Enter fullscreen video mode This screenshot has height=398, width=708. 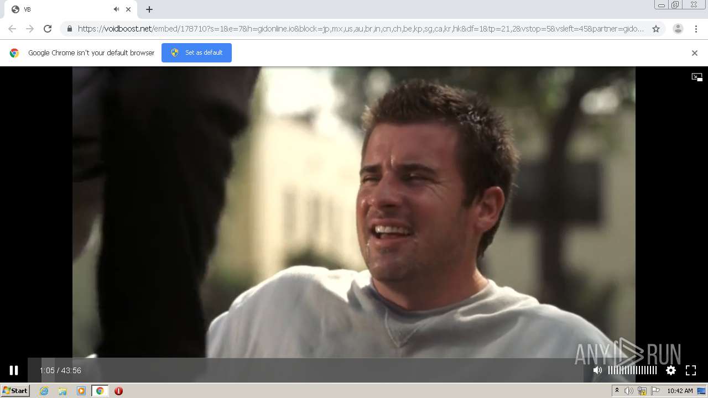point(691,370)
